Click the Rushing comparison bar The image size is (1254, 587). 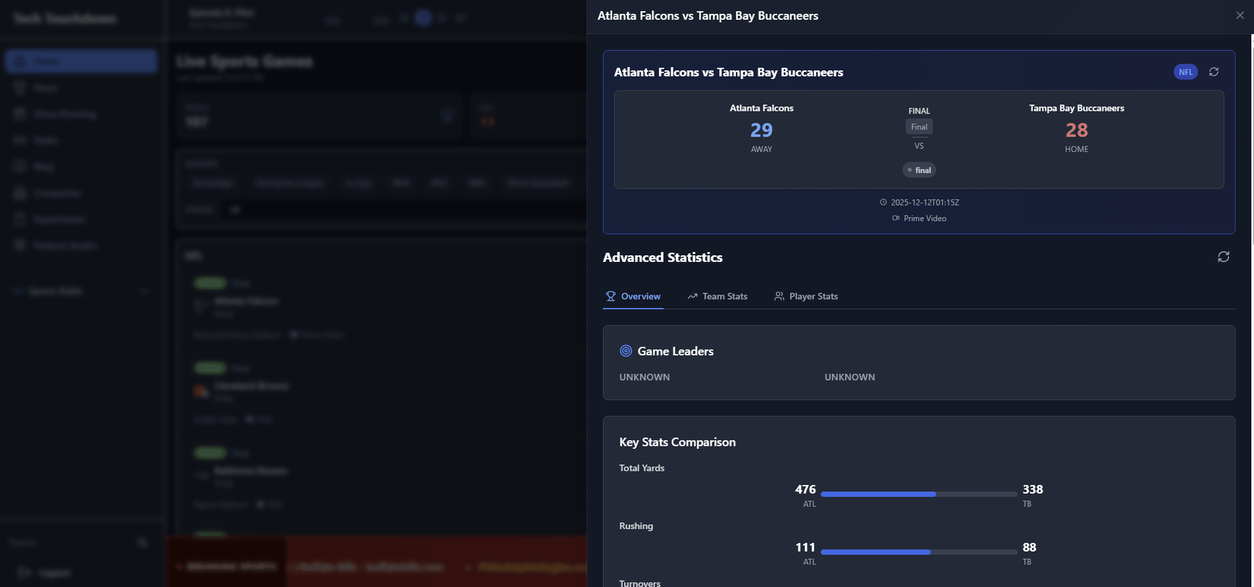pyautogui.click(x=918, y=552)
